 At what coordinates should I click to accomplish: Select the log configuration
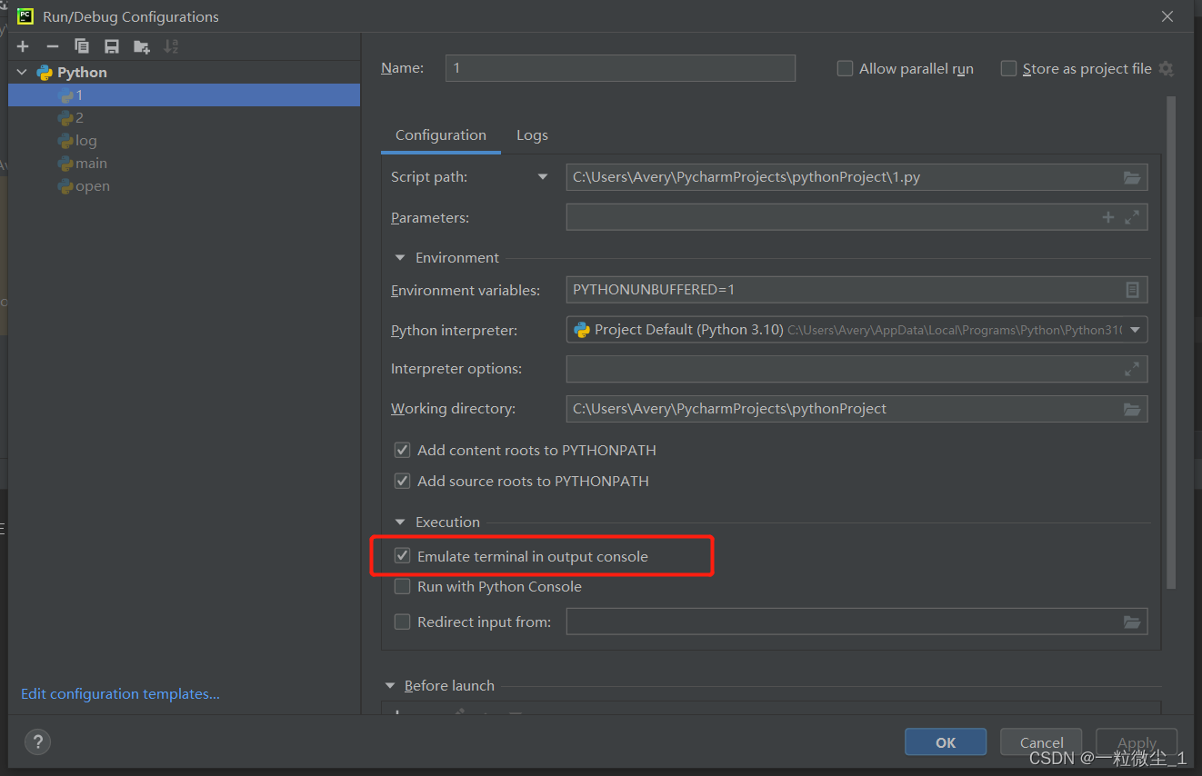184,141
